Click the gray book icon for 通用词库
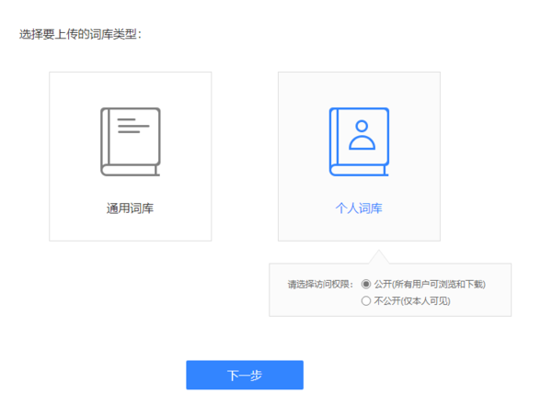This screenshot has height=416, width=552. coord(130,141)
